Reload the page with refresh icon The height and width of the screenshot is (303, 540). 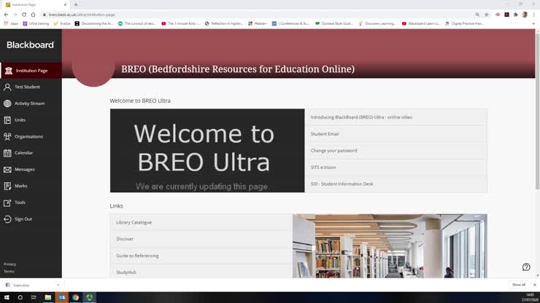pos(24,15)
